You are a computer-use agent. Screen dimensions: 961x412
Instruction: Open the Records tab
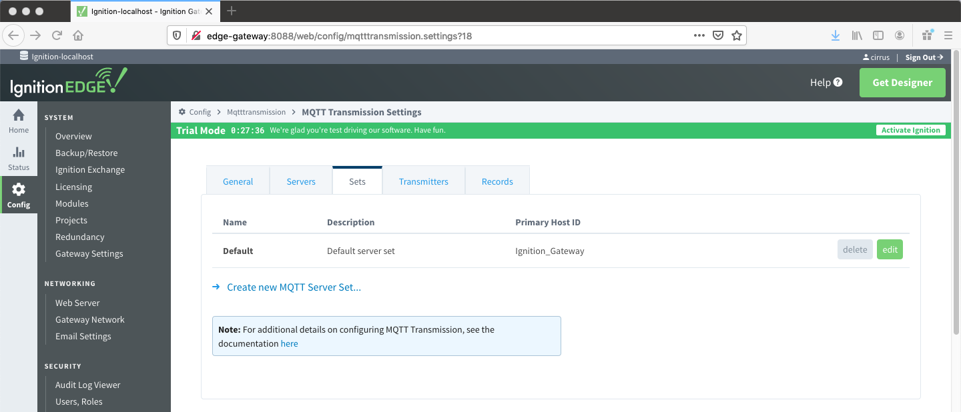(497, 181)
